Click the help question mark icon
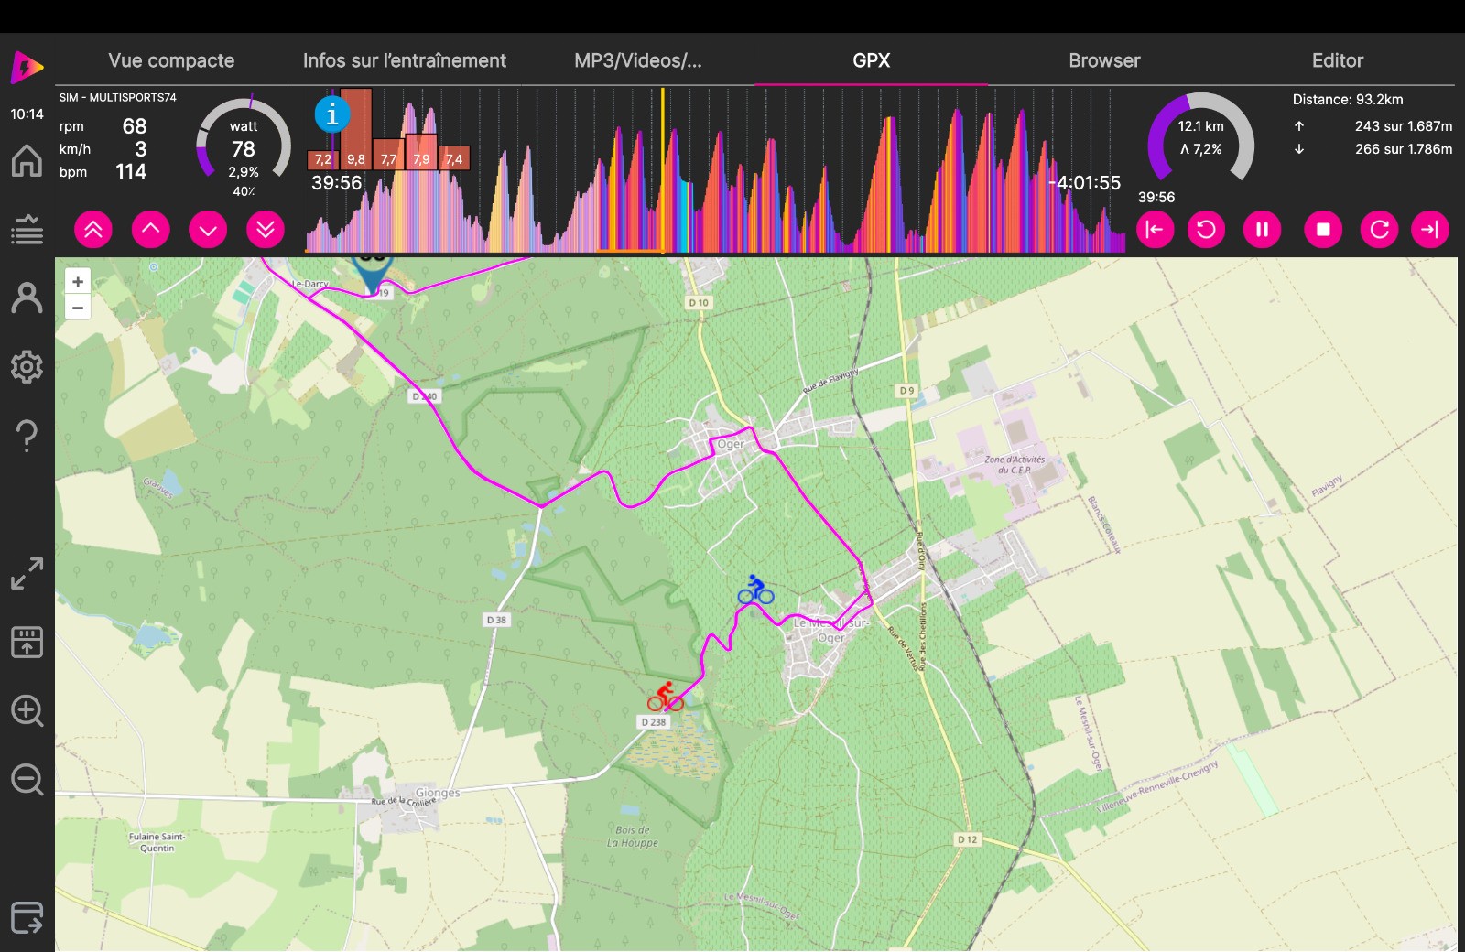The height and width of the screenshot is (952, 1465). (27, 436)
